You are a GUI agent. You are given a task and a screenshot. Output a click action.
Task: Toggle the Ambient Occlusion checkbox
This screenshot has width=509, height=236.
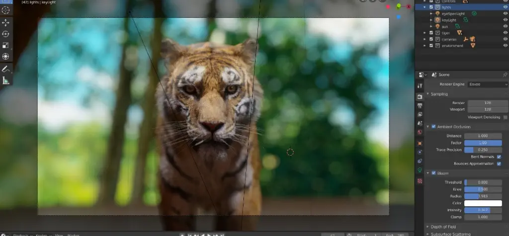(433, 126)
